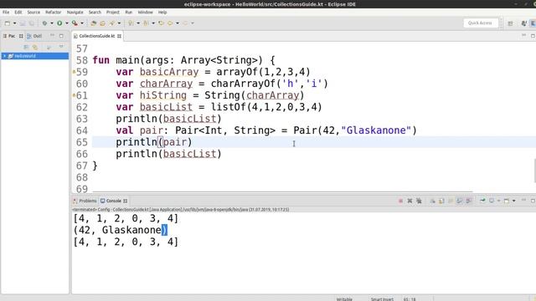
Task: Click the New Java Class toolbar icon
Action: (102, 23)
